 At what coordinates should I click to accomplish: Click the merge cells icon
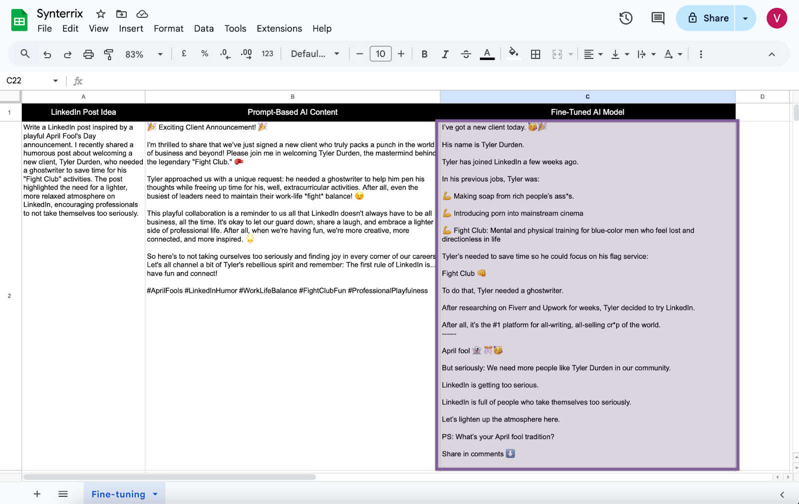click(x=557, y=54)
